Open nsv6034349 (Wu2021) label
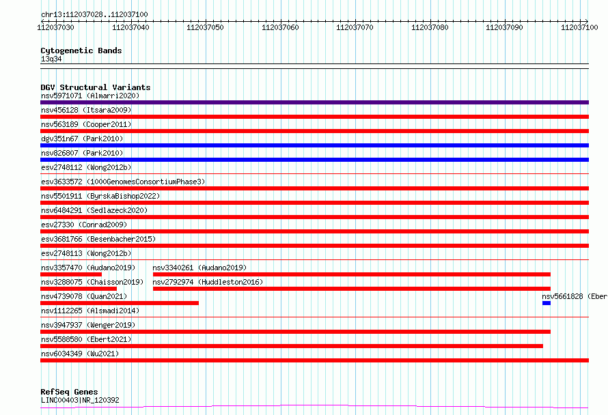608x415 pixels. tap(80, 354)
